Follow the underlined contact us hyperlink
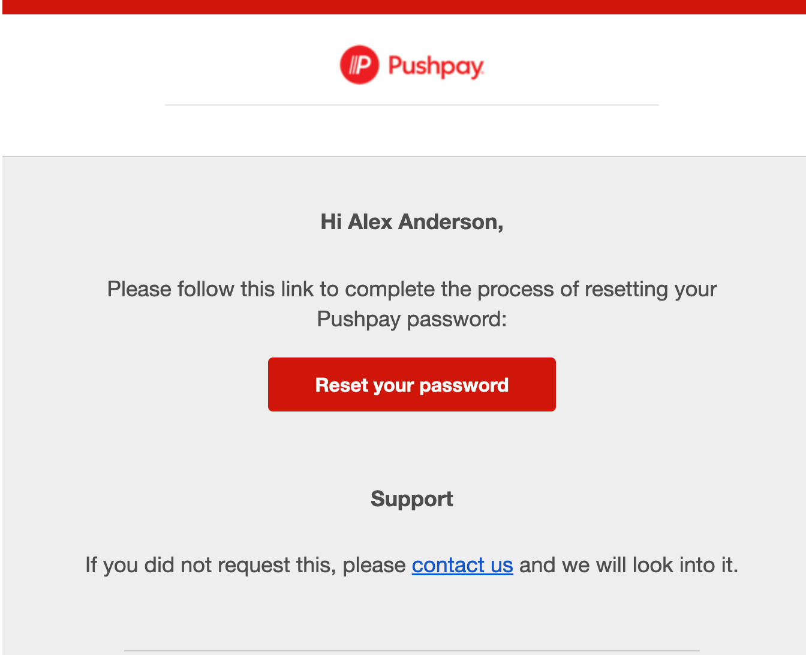Screen dimensions: 806x655 click(462, 564)
